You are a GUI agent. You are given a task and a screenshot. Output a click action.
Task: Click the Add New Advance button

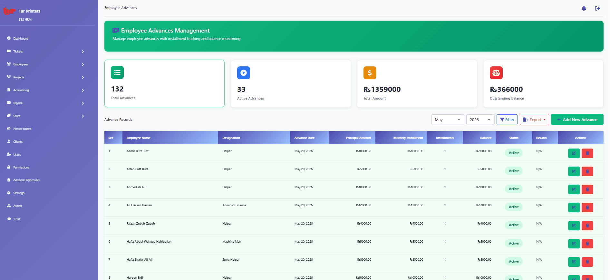(x=577, y=120)
